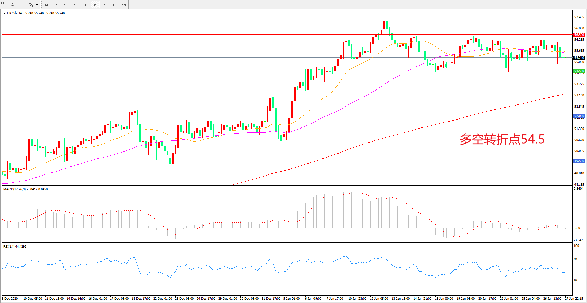
Task: Click the Arrows objects tool icon
Action: coord(31,5)
